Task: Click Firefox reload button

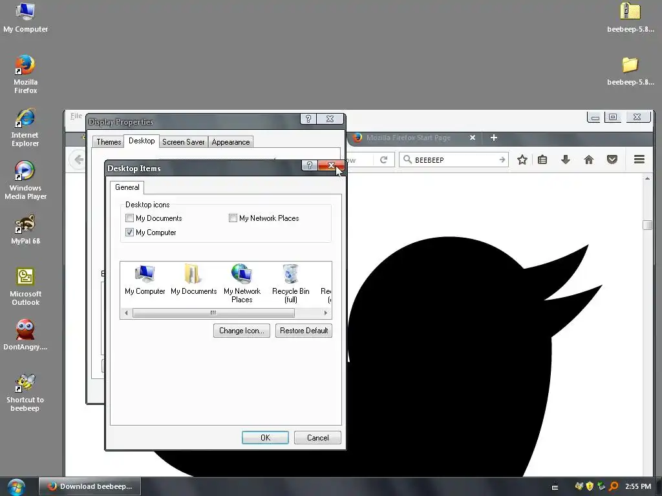Action: [384, 160]
